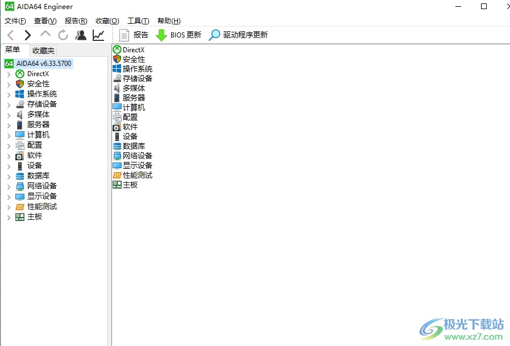Select 网络设备 in the left tree
The image size is (510, 346).
coord(42,186)
